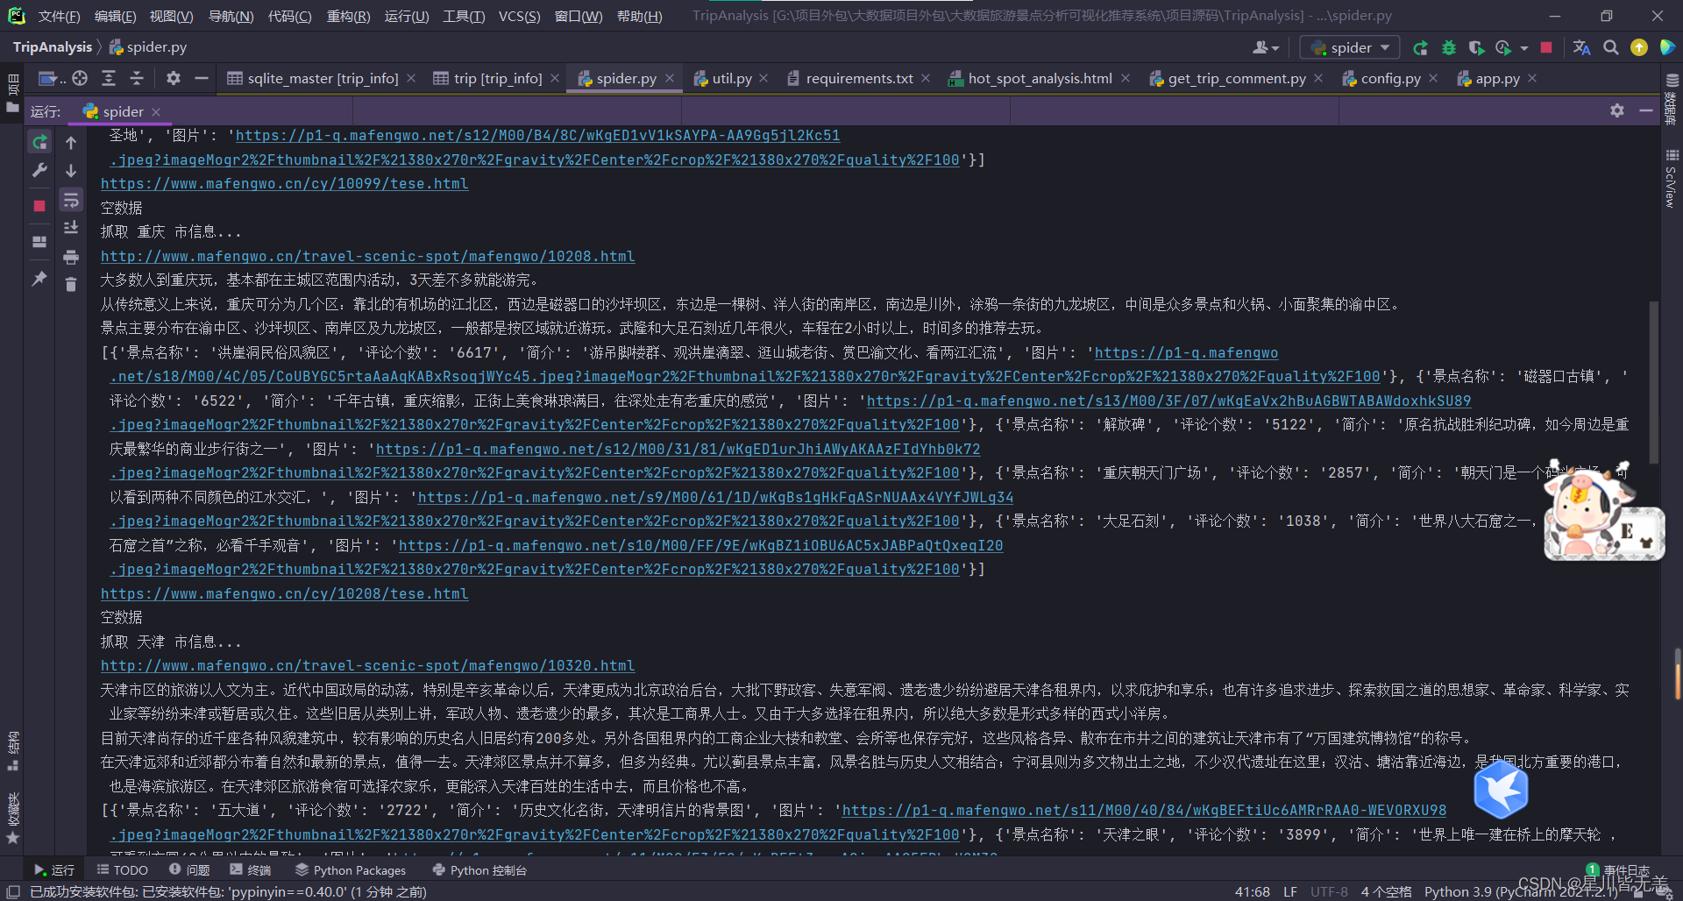Open the 事件日志 event log
Screen dimensions: 1683x901
pyautogui.click(x=1618, y=869)
